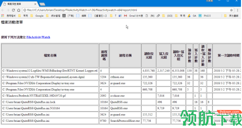Click the QuiteRss.ini.lock file path
This screenshot has height=128, width=242.
click(x=29, y=102)
